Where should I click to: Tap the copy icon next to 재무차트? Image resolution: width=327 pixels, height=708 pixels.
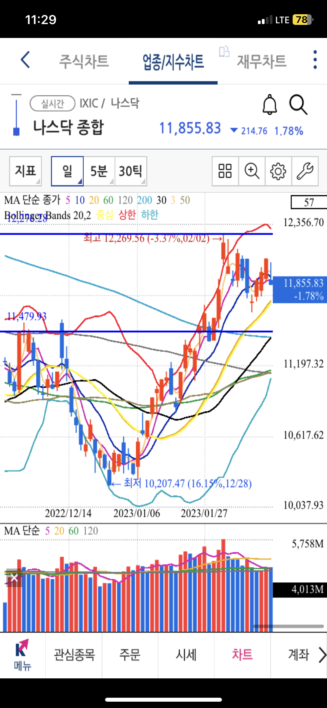click(224, 51)
